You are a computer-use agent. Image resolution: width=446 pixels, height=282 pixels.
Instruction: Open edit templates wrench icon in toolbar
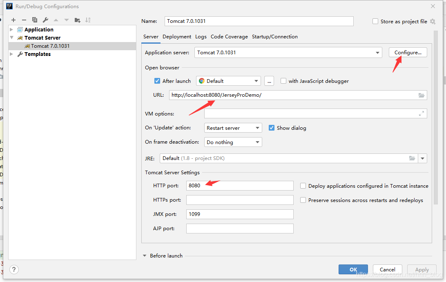point(45,20)
